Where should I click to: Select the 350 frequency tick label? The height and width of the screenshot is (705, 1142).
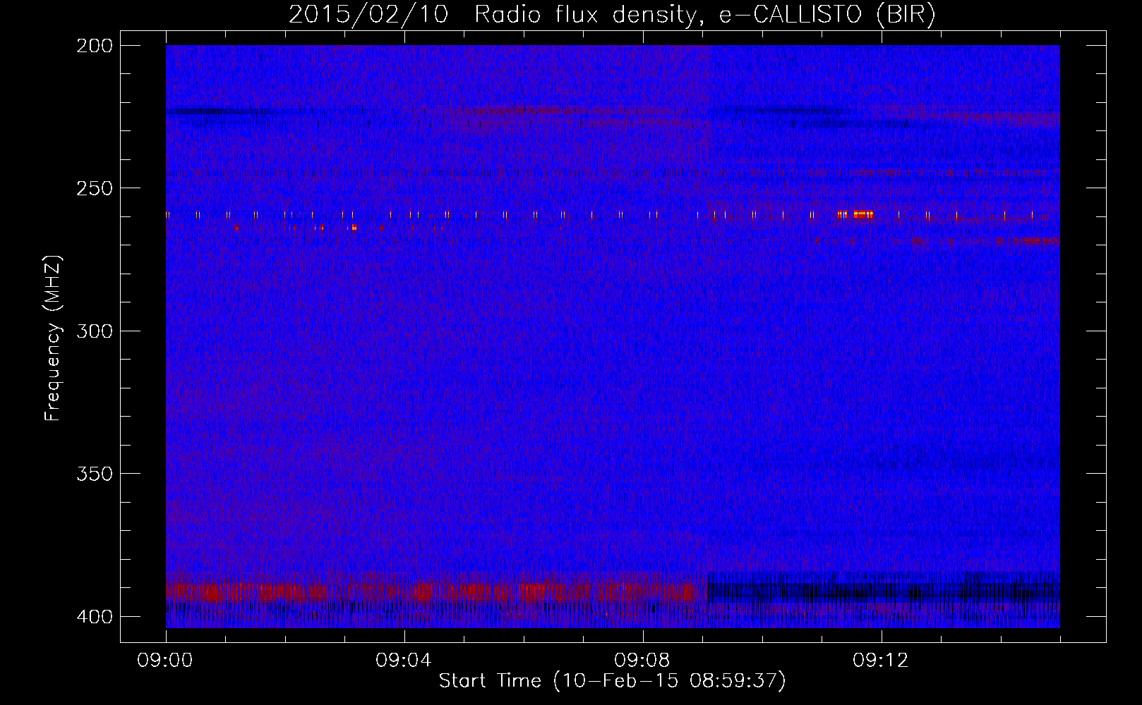[x=94, y=474]
